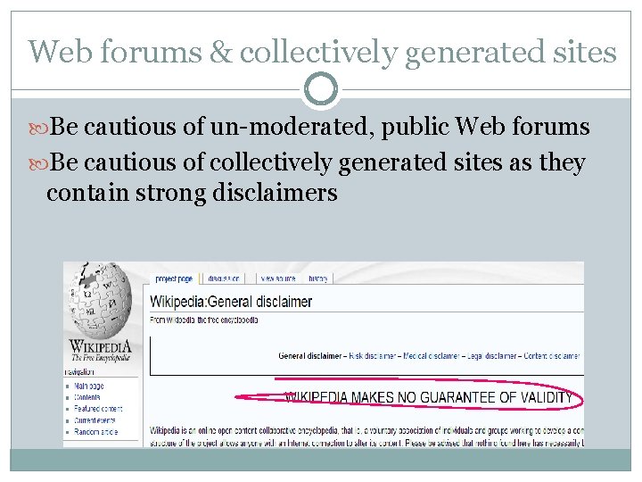Image resolution: width=642 pixels, height=482 pixels.
Task: Open Random article sidebar link
Action: 95,432
